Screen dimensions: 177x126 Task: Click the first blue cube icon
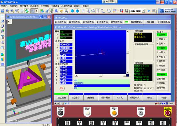(x=72, y=11)
